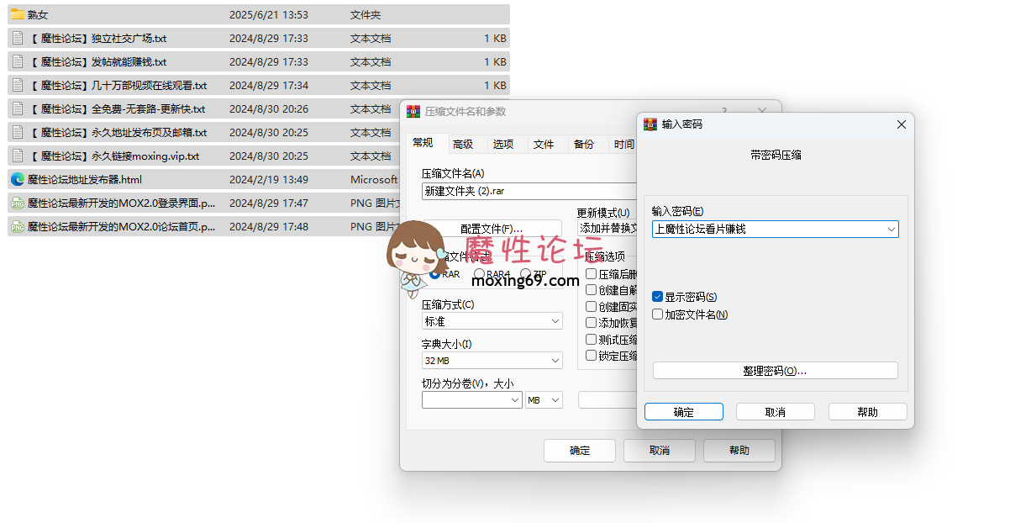
Task: Tick the 创建自解 option checkbox
Action: pyautogui.click(x=592, y=290)
